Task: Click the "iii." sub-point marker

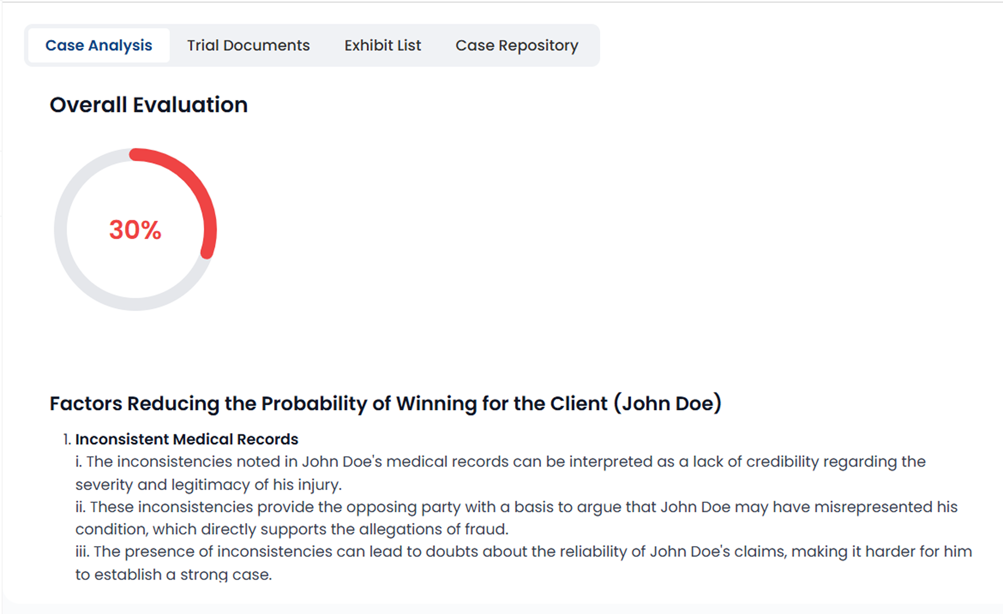Action: 82,552
